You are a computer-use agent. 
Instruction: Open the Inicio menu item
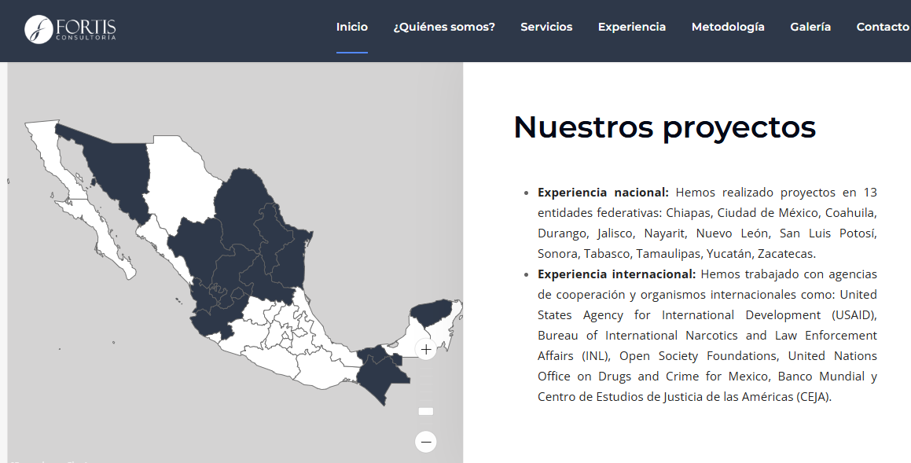(351, 27)
